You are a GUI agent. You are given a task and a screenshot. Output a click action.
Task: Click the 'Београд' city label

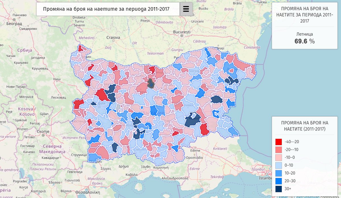click(x=14, y=24)
